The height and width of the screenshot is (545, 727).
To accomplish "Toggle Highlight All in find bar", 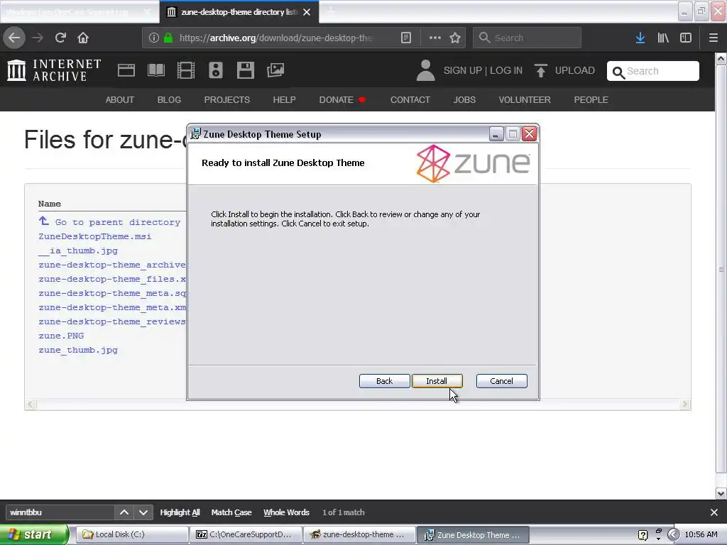I will pyautogui.click(x=180, y=512).
